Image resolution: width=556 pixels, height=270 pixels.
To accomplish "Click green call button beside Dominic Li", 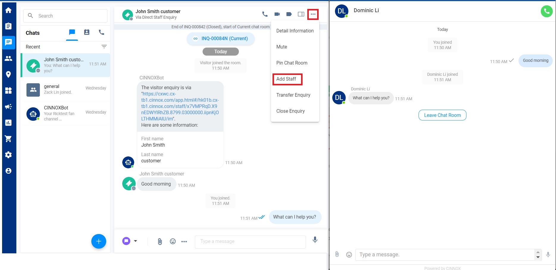I will click(x=546, y=11).
